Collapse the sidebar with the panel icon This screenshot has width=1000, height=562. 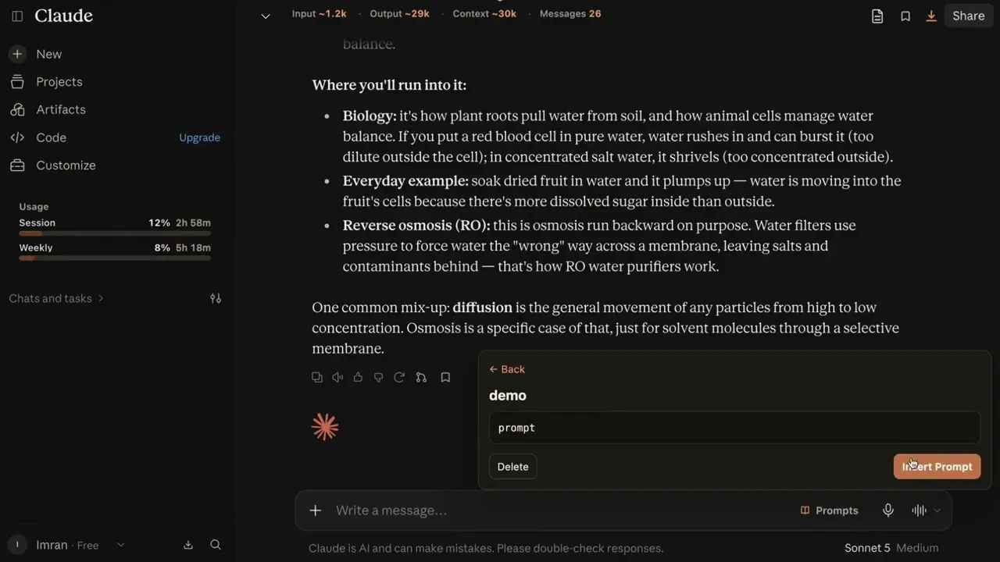[17, 16]
